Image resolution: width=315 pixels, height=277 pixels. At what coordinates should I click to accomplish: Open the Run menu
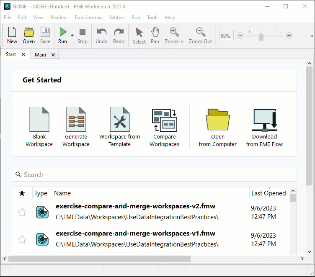[x=136, y=18]
